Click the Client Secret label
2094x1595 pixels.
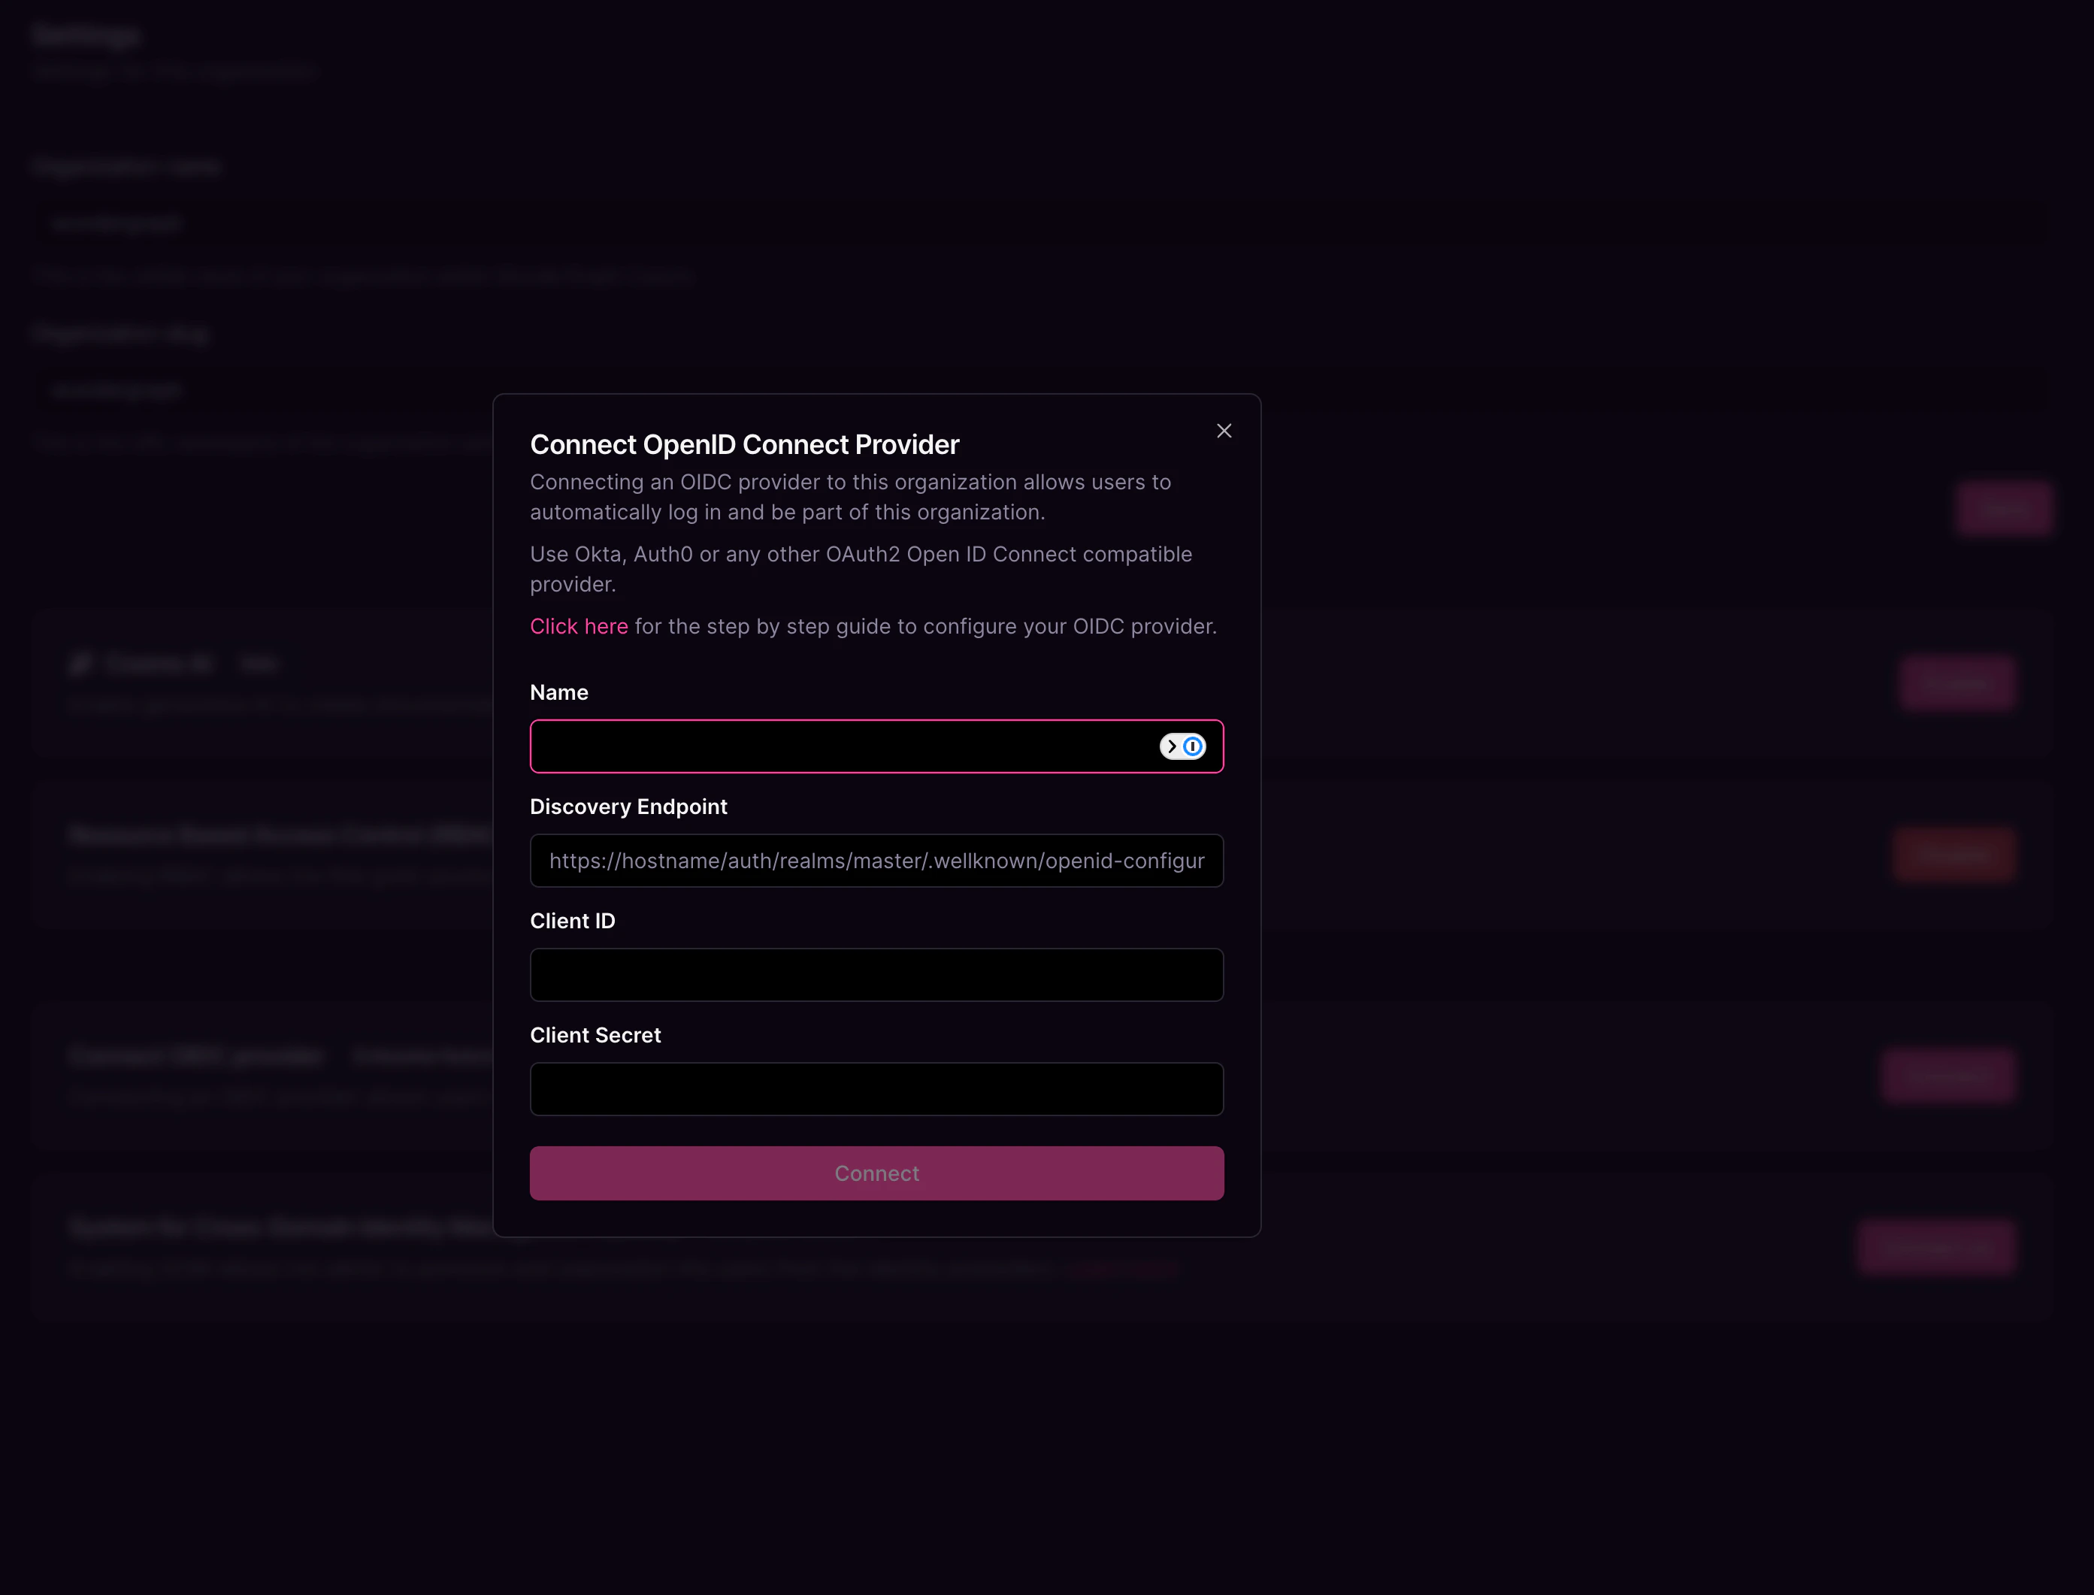(595, 1035)
